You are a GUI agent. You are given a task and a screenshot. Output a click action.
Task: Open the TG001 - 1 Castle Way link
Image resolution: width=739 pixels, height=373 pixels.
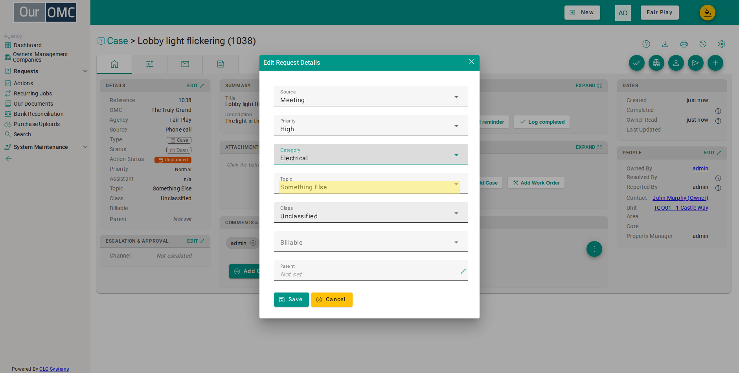click(681, 208)
